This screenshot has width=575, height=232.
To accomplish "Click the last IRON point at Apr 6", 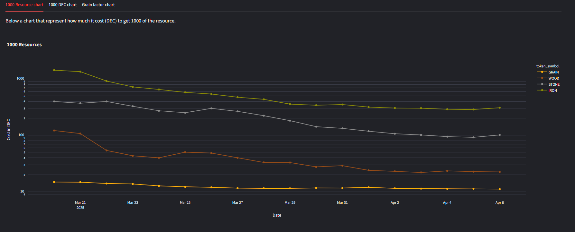I will pyautogui.click(x=499, y=108).
